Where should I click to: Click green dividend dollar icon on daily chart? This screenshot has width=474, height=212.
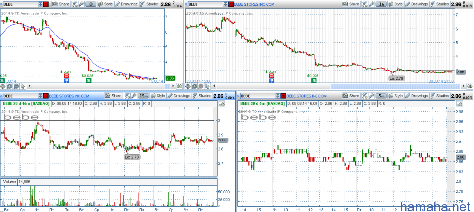coord(88,80)
